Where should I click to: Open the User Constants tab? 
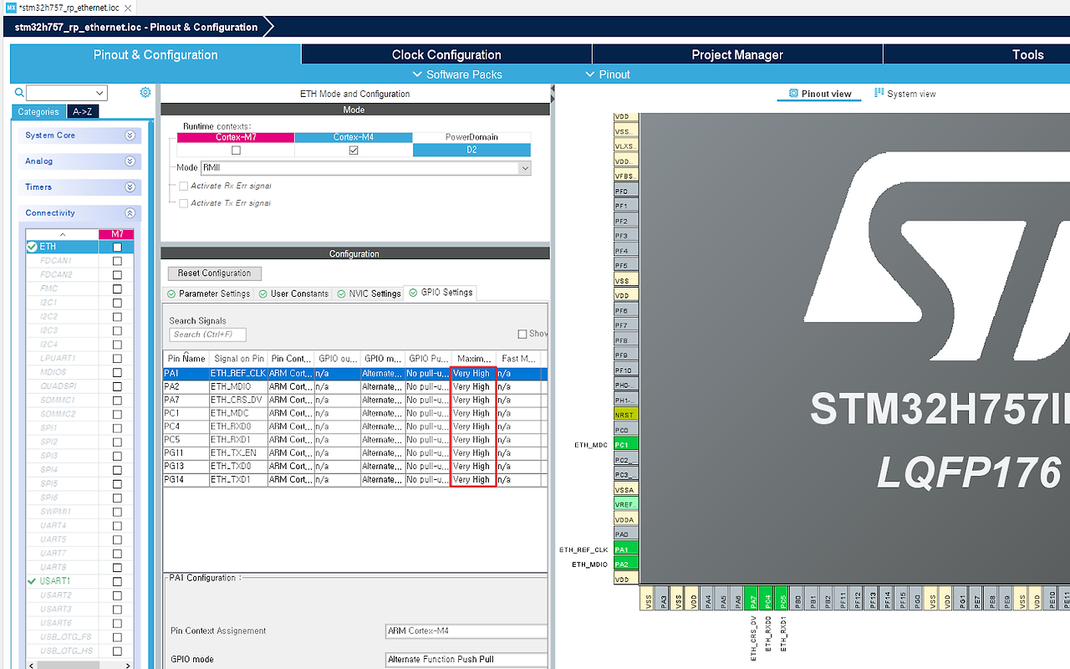pyautogui.click(x=293, y=294)
